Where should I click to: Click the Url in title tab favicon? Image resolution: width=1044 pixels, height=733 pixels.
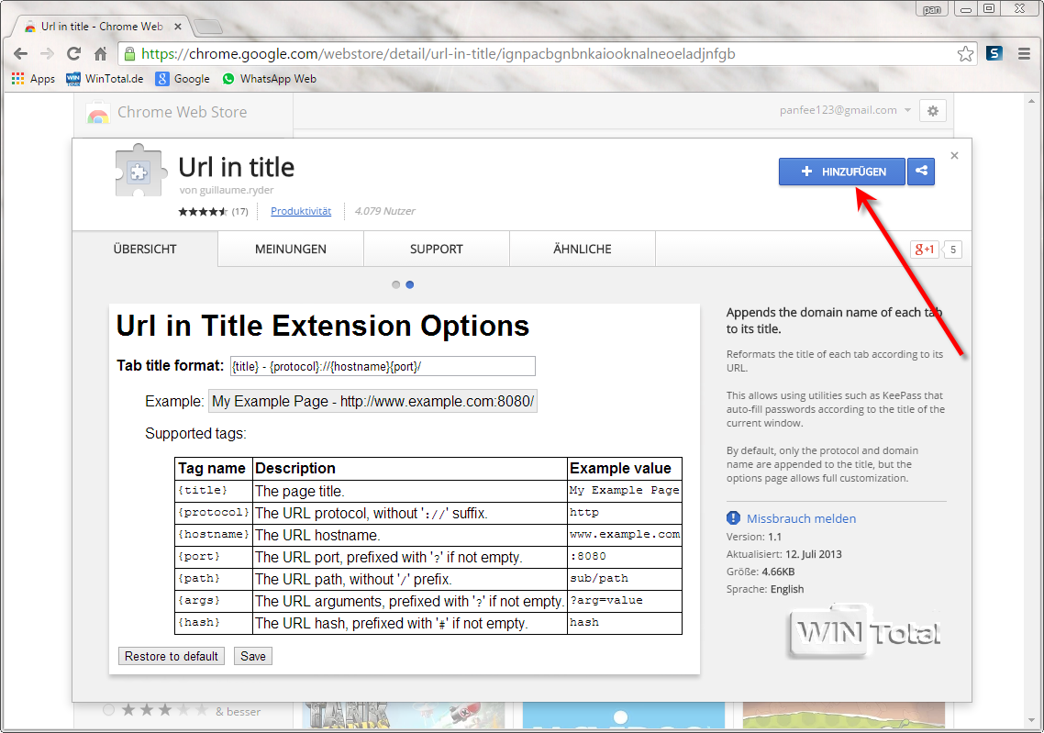[x=30, y=27]
